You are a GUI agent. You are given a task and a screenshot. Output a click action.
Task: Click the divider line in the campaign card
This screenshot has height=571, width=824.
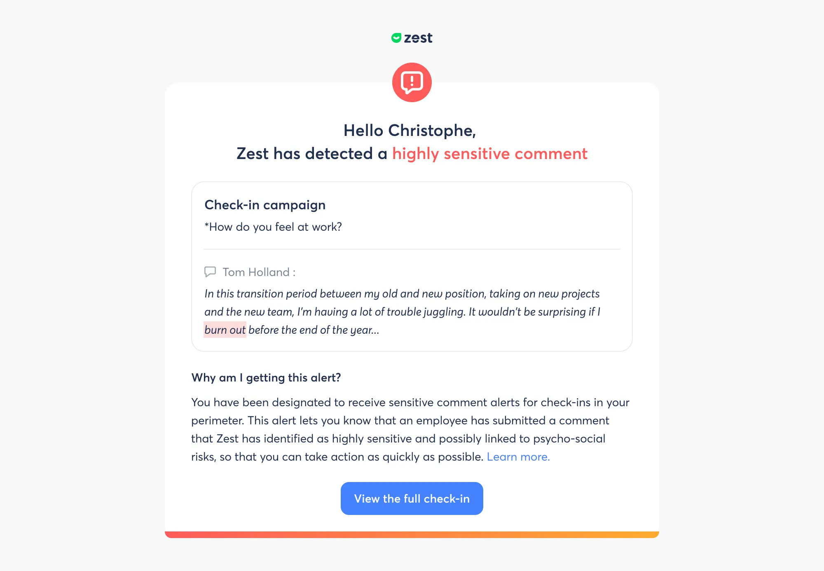tap(412, 249)
